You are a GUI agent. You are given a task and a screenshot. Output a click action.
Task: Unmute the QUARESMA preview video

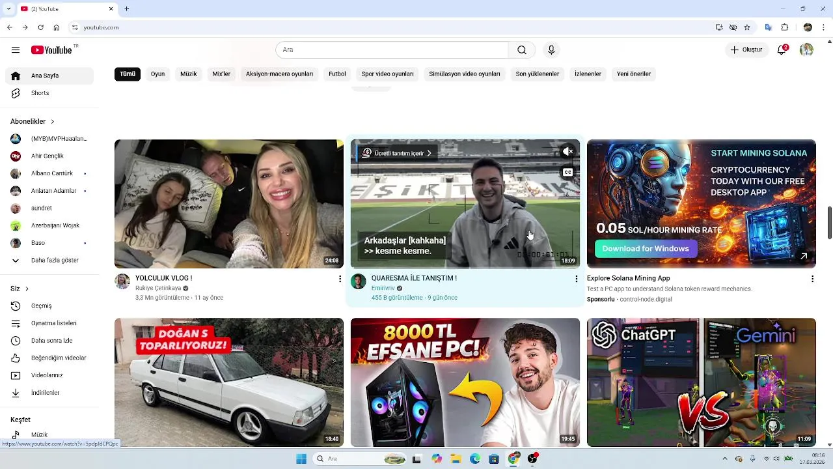click(x=567, y=152)
